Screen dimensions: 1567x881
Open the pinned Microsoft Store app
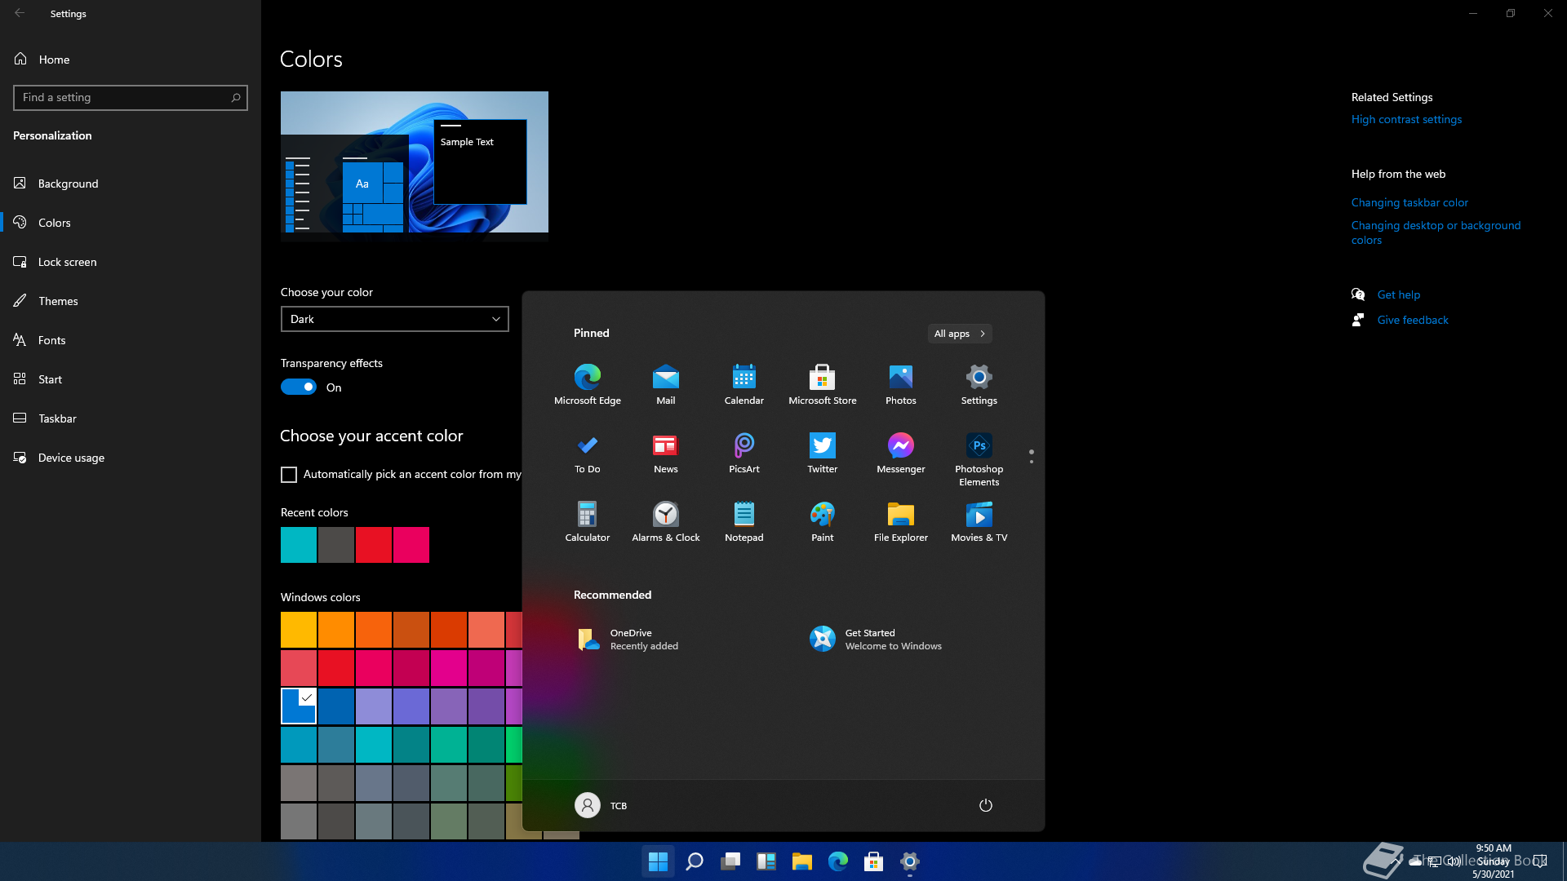(x=823, y=384)
